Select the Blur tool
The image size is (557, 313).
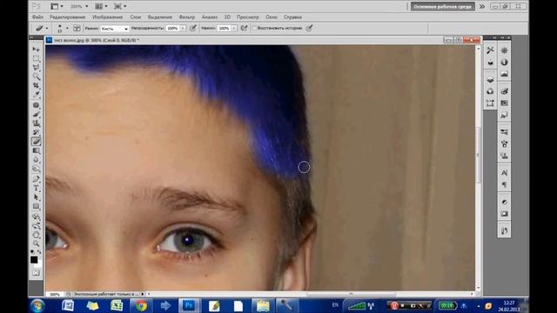[36, 160]
